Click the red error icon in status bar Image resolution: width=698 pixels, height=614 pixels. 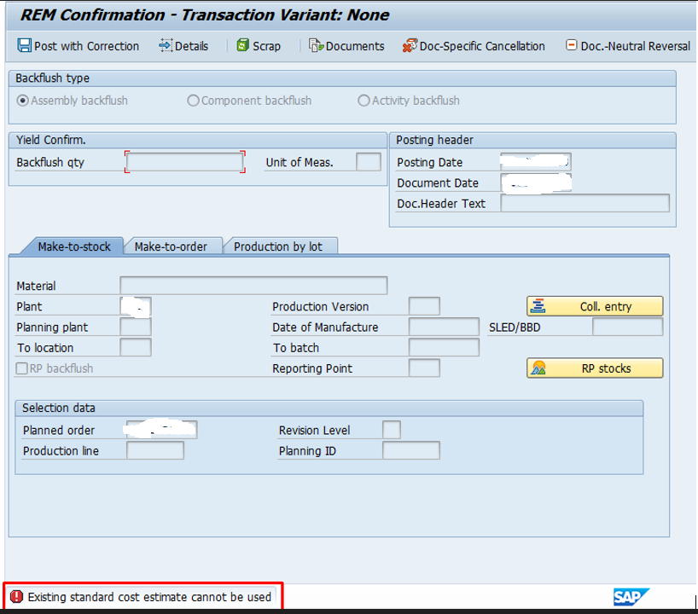tap(16, 596)
